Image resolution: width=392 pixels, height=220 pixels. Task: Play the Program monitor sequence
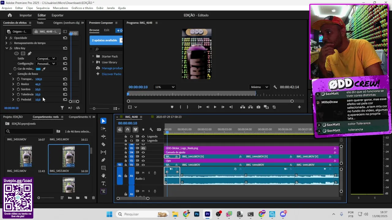coord(215,107)
